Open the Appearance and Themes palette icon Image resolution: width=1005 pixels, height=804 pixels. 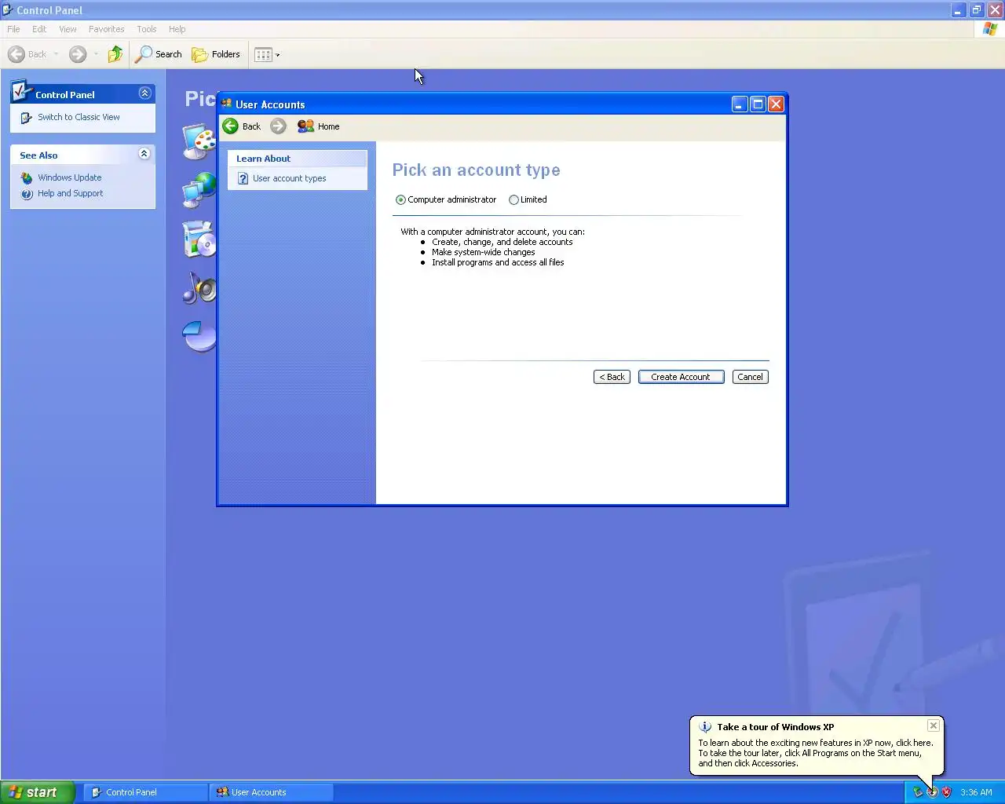pyautogui.click(x=199, y=141)
